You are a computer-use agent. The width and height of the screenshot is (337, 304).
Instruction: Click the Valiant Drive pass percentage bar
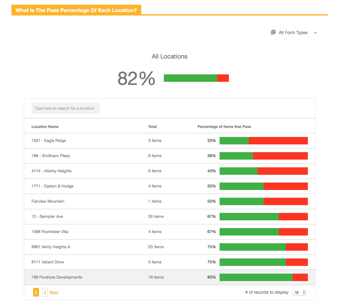click(264, 262)
